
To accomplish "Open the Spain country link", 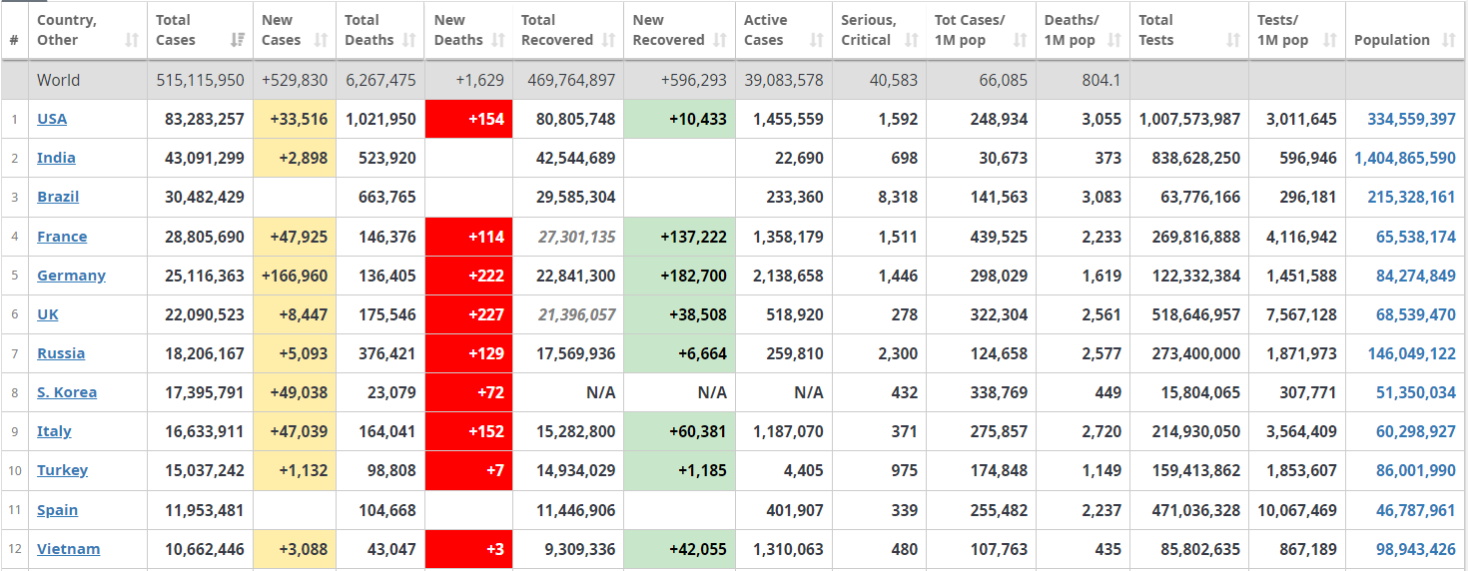I will tap(57, 510).
